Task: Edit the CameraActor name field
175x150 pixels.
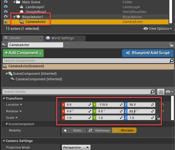Action: coord(35,45)
